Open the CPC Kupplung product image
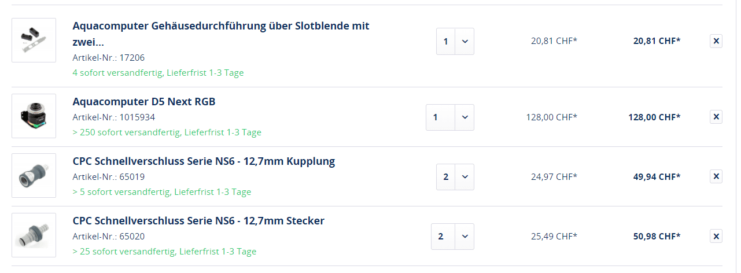Screen dimensions: 741x273 point(34,176)
